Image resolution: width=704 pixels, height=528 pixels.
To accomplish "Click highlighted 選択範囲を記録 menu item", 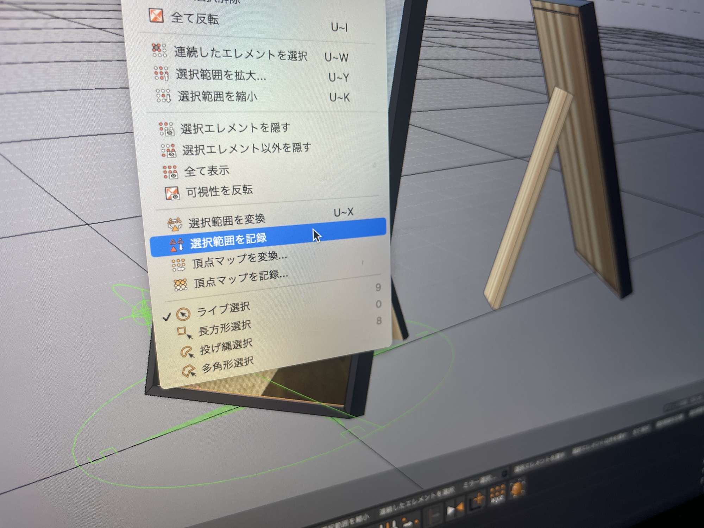I will (228, 241).
